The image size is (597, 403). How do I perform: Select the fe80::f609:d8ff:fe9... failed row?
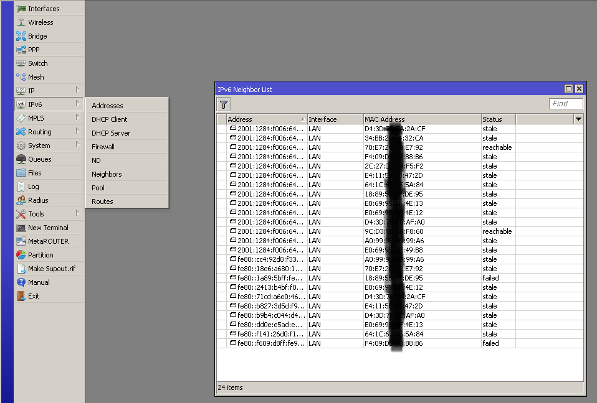[400, 343]
